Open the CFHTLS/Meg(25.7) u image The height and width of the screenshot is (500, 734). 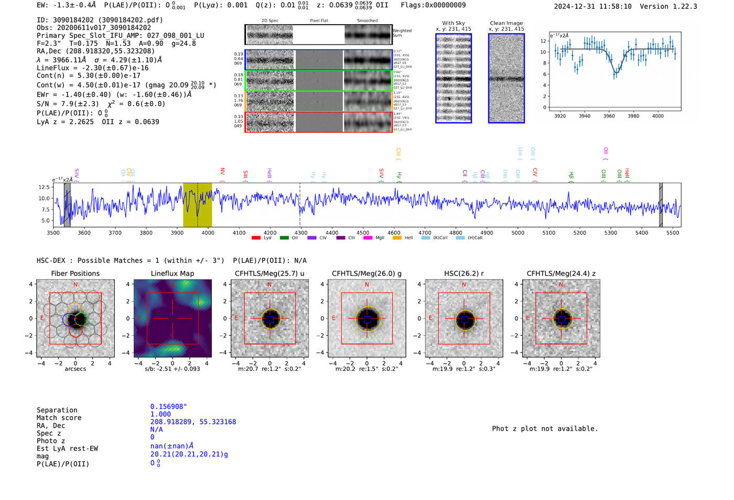point(269,318)
